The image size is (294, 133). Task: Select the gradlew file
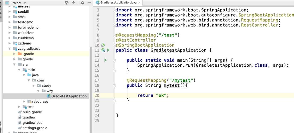(x=29, y=117)
